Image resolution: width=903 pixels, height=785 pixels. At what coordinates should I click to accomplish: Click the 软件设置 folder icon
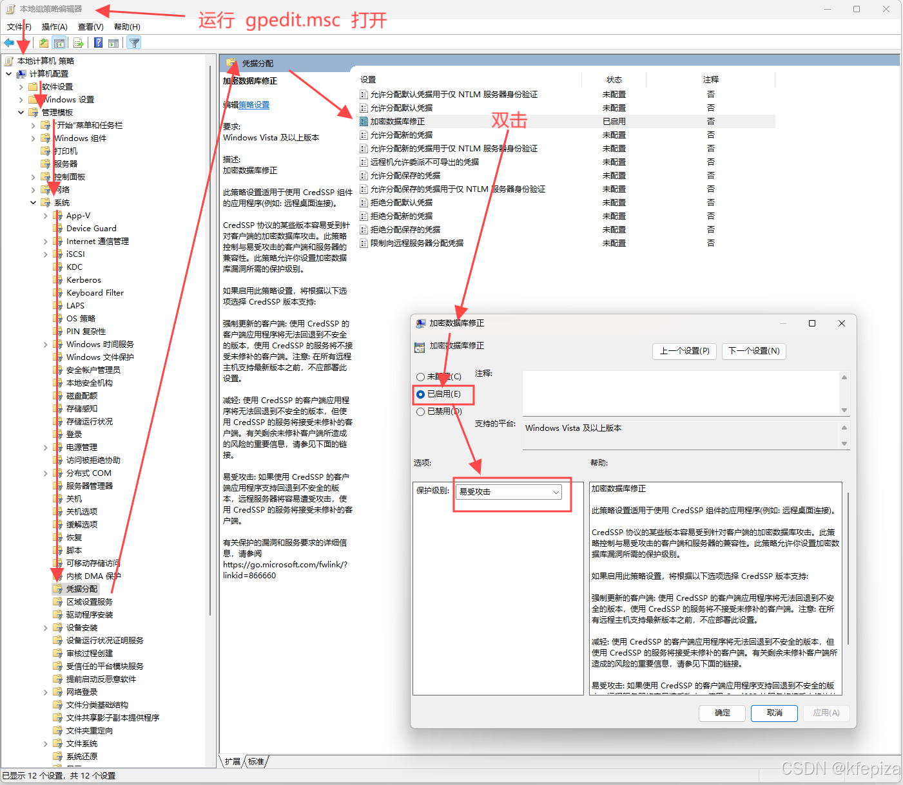click(x=34, y=87)
